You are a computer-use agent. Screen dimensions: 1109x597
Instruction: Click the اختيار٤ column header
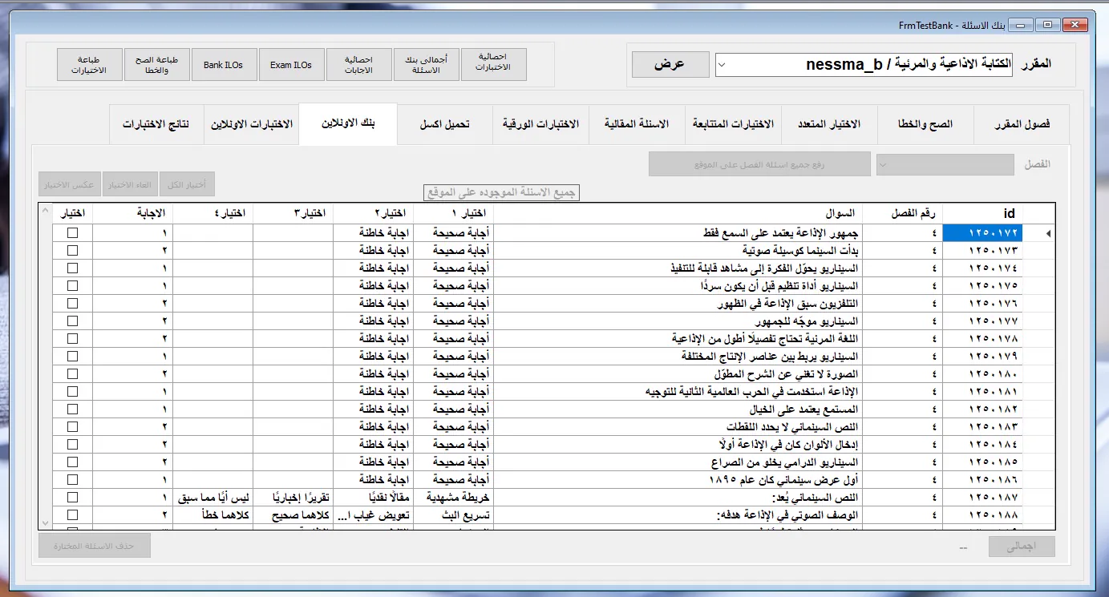coord(212,213)
